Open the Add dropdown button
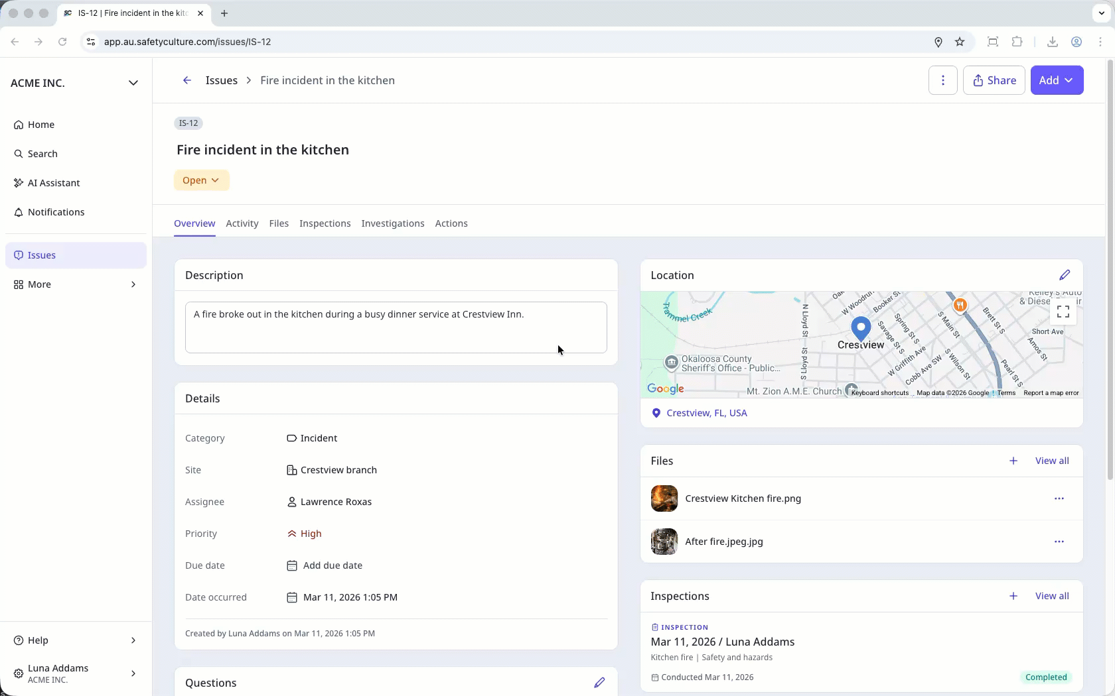This screenshot has height=696, width=1115. (x=1057, y=80)
